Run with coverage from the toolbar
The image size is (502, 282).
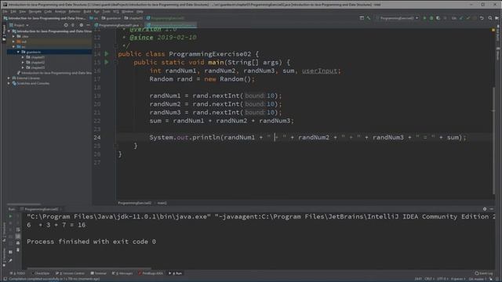tap(438, 18)
